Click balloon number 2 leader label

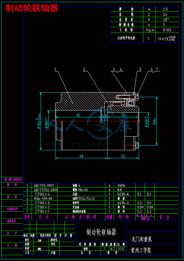point(84,70)
